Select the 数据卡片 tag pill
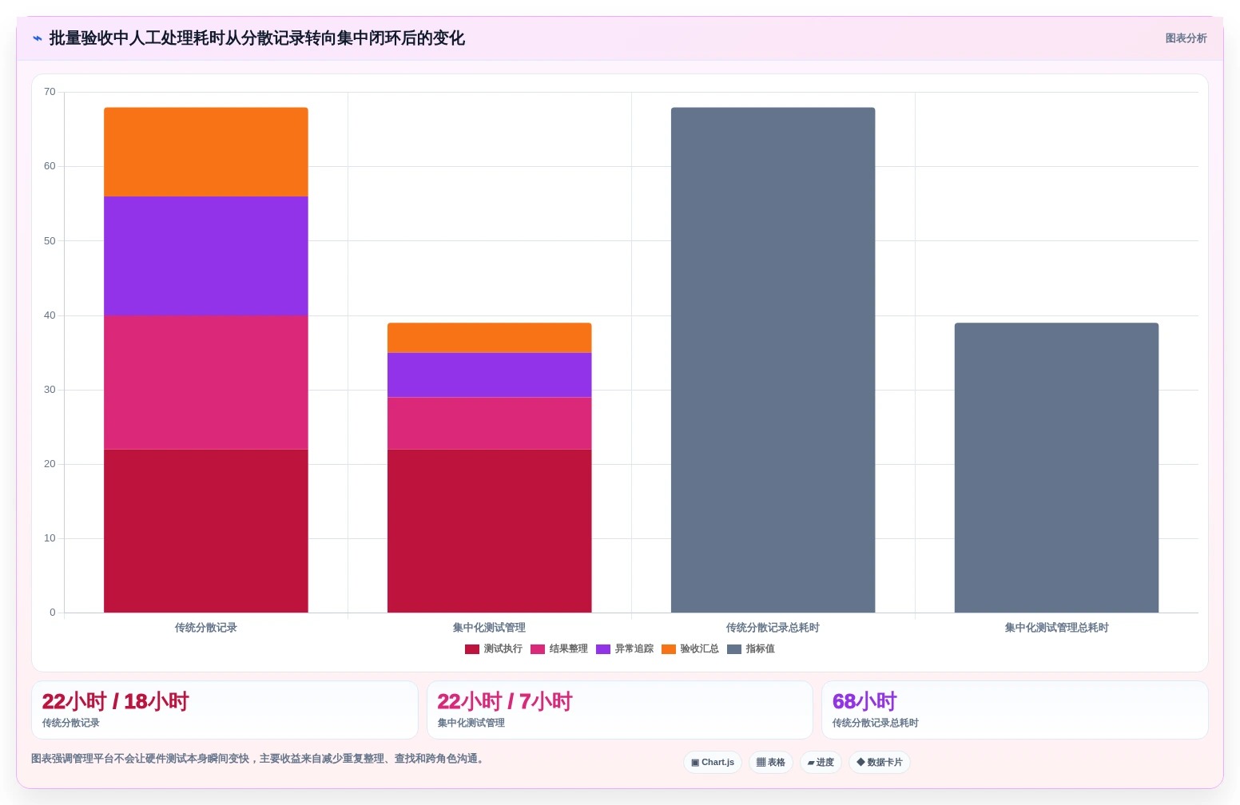The width and height of the screenshot is (1240, 805). click(x=880, y=763)
